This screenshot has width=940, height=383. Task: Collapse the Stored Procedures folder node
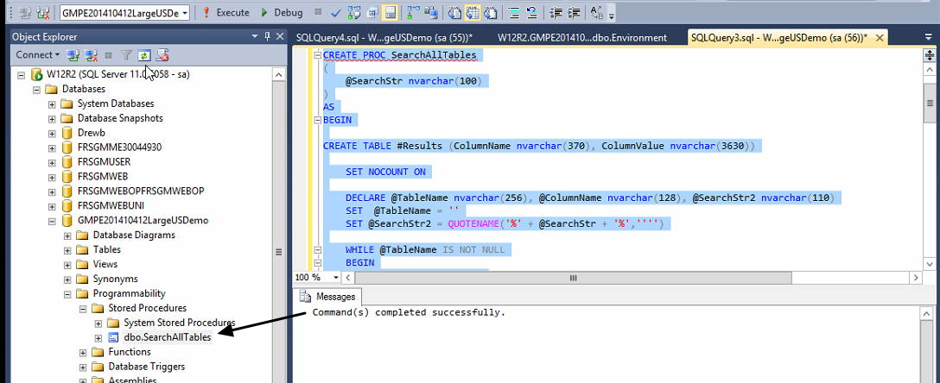[83, 308]
